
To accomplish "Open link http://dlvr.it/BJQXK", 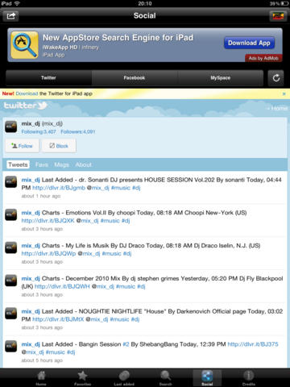I will pos(48,221).
